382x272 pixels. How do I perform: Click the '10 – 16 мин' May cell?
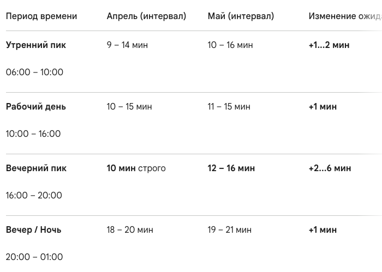[230, 45]
